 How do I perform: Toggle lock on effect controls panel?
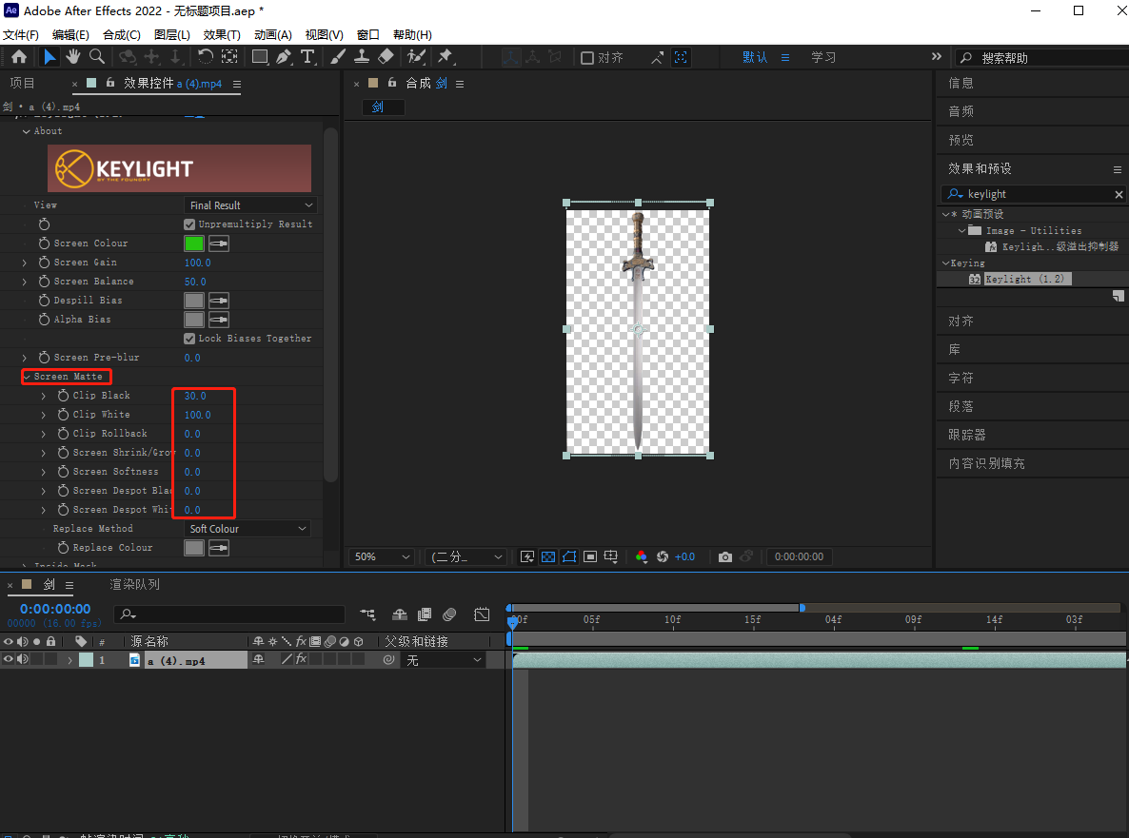click(x=110, y=83)
